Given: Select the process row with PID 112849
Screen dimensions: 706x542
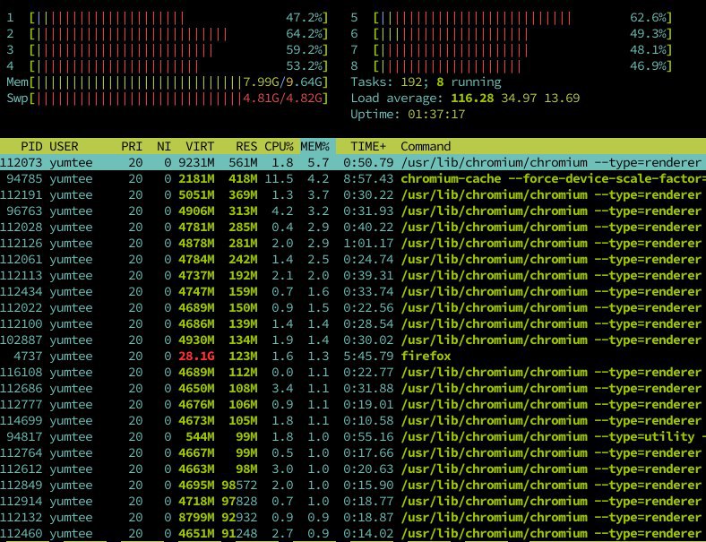Looking at the screenshot, I should click(x=353, y=486).
